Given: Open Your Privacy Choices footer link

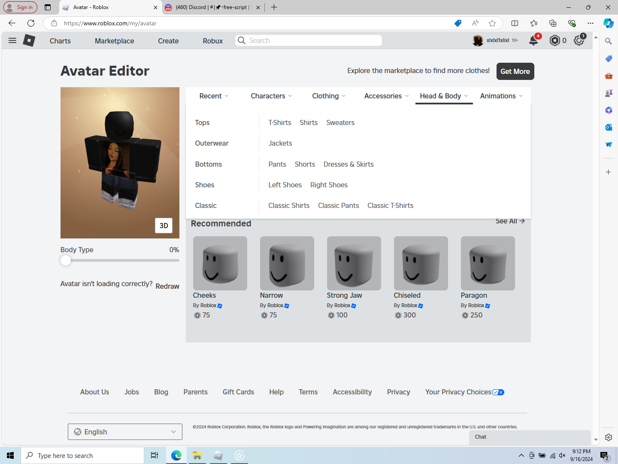Looking at the screenshot, I should tap(465, 392).
